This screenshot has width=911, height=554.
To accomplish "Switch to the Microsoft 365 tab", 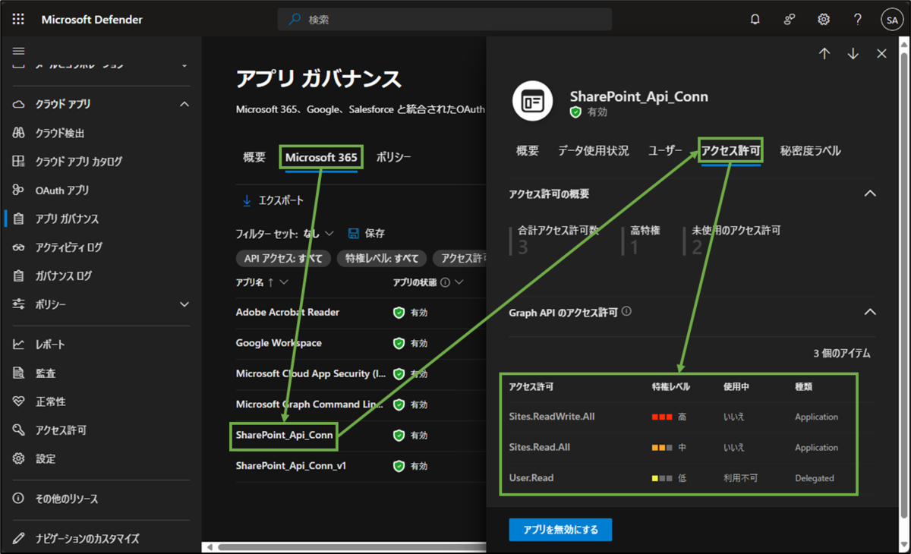I will (x=321, y=157).
